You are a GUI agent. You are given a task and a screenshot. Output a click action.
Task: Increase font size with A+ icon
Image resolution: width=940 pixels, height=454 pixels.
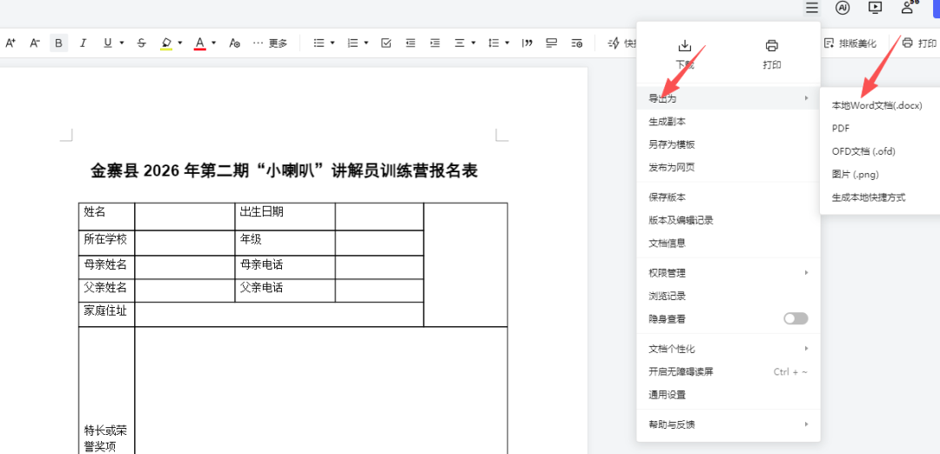(10, 43)
